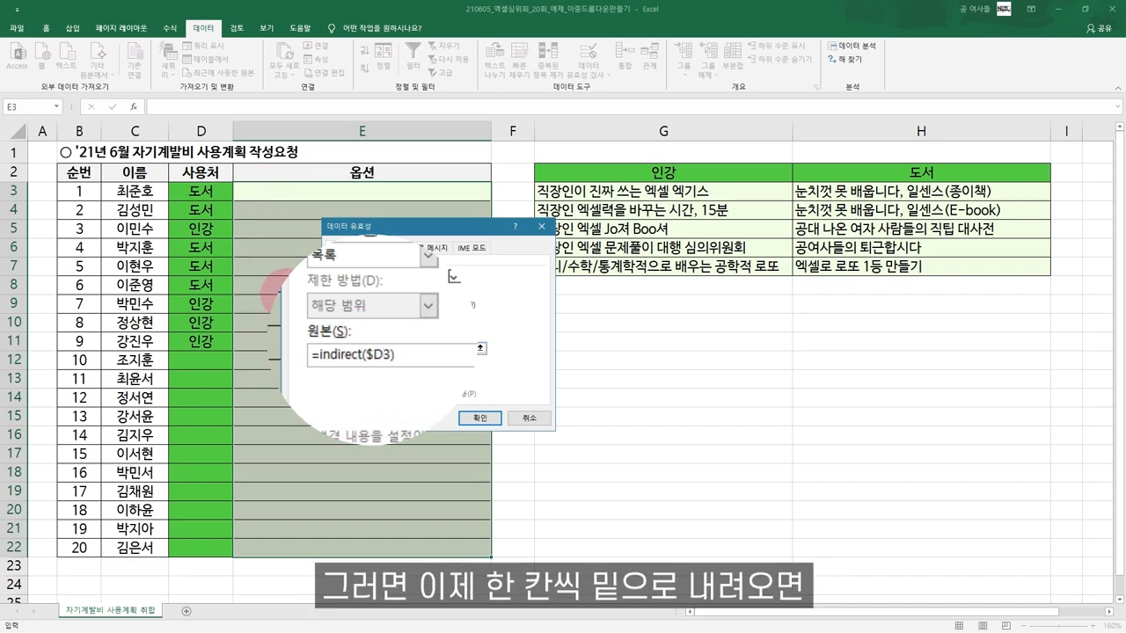
Task: Click the 웹 (Web) import icon
Action: click(41, 56)
